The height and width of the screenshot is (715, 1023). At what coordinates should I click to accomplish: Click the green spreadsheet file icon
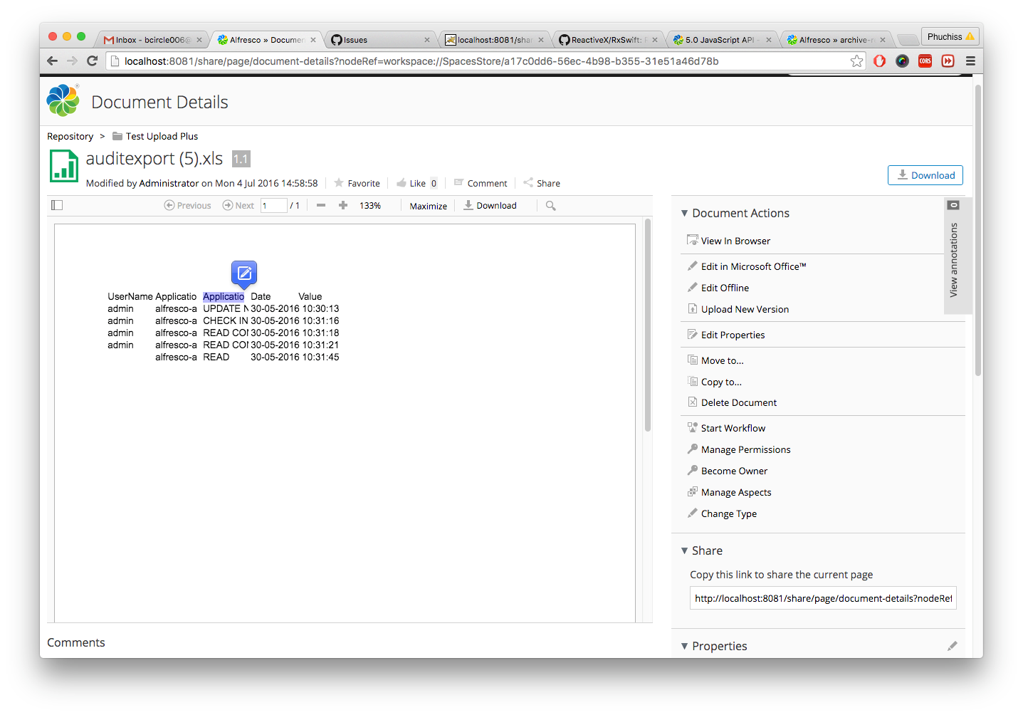click(x=64, y=166)
